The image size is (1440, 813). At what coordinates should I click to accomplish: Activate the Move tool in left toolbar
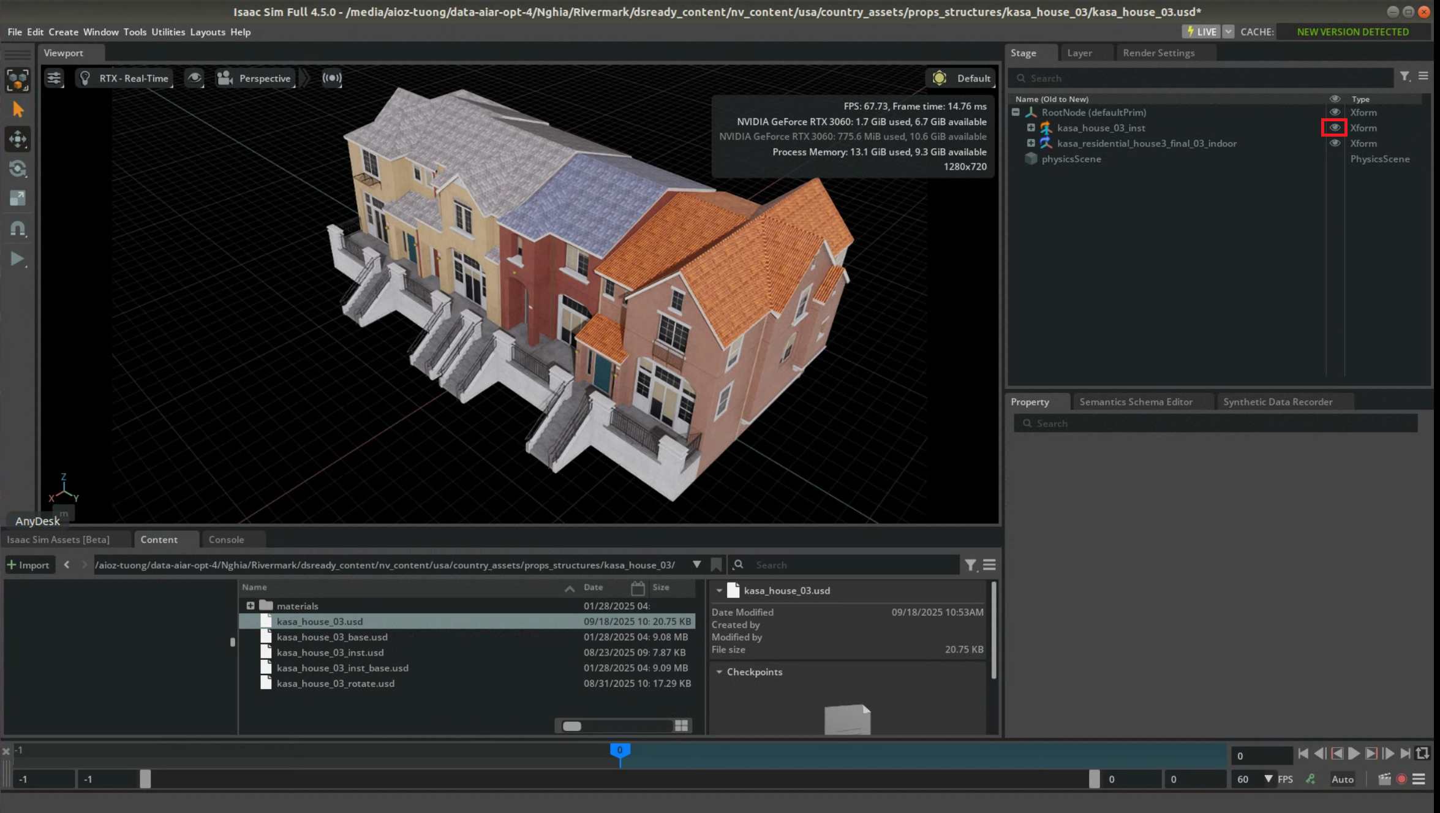coord(18,139)
